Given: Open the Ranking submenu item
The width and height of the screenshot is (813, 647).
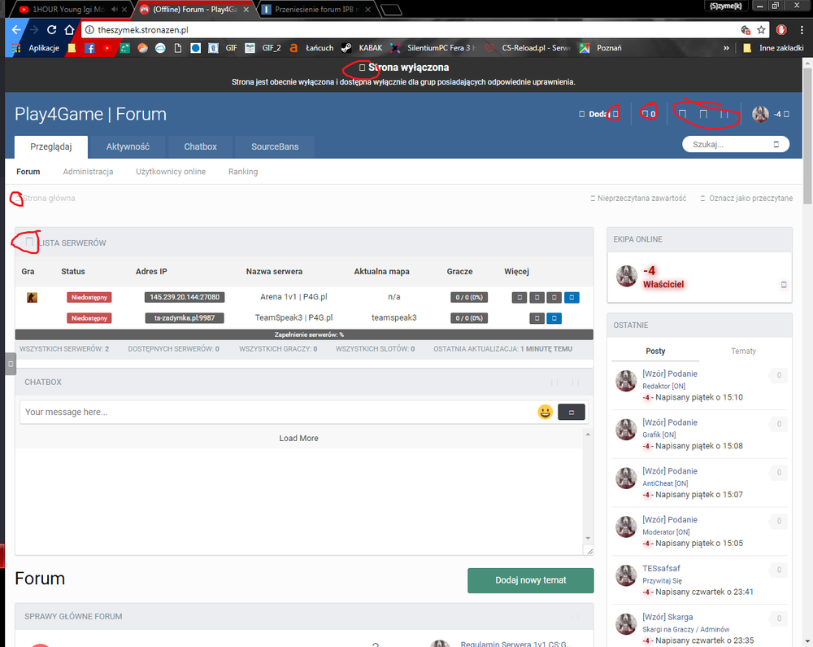Looking at the screenshot, I should [243, 172].
